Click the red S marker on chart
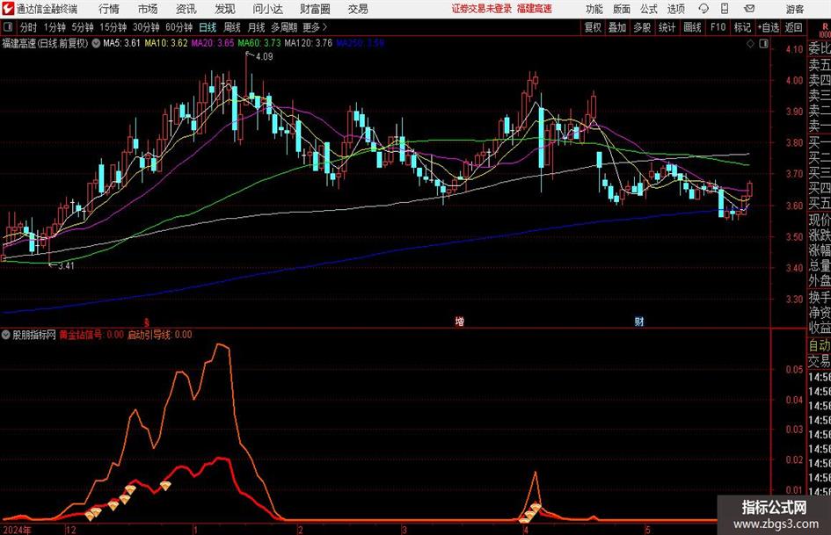831x535 pixels. [147, 322]
